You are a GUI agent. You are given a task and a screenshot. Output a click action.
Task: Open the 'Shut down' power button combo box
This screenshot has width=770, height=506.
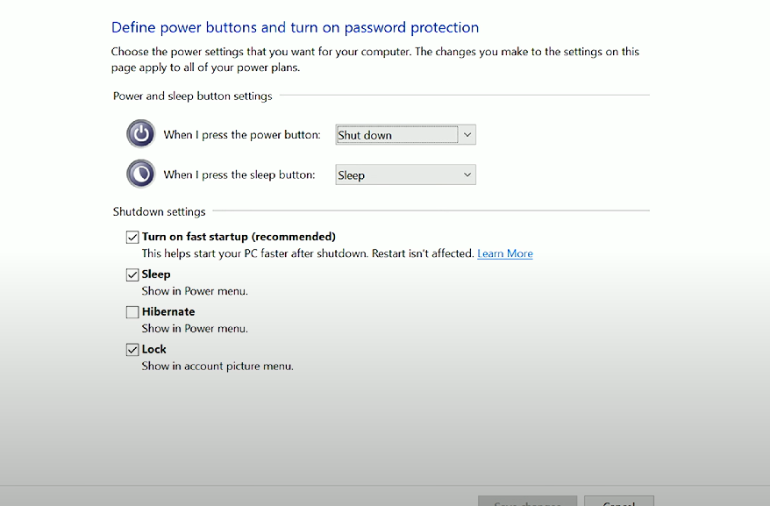(406, 134)
